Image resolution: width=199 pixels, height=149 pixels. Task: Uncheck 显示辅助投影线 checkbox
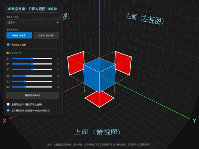pyautogui.click(x=8, y=110)
